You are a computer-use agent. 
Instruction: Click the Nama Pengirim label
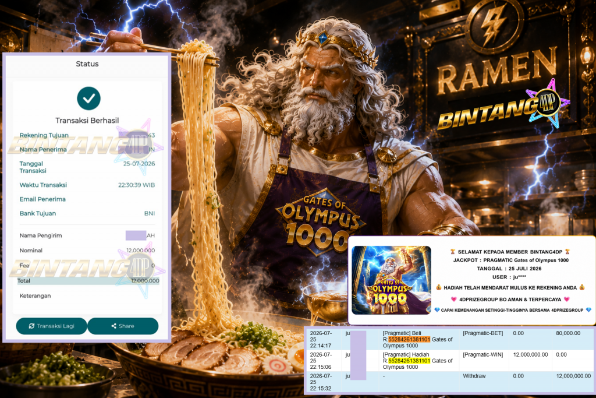pos(41,235)
